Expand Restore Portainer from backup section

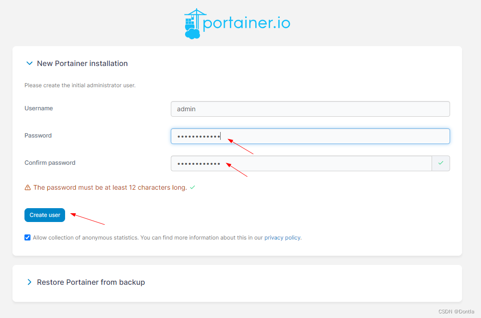(x=30, y=282)
